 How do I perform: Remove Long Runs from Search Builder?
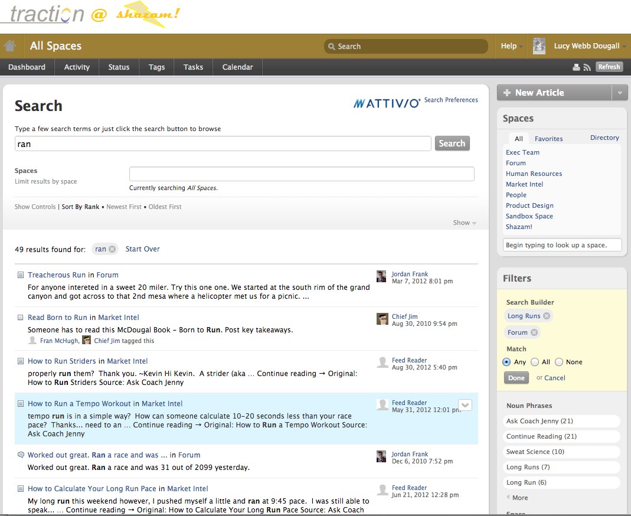coord(547,316)
